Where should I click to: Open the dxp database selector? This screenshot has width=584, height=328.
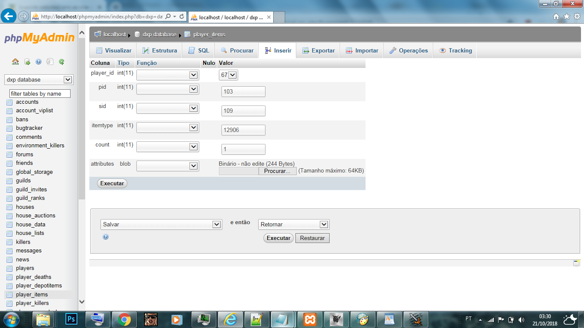(38, 80)
